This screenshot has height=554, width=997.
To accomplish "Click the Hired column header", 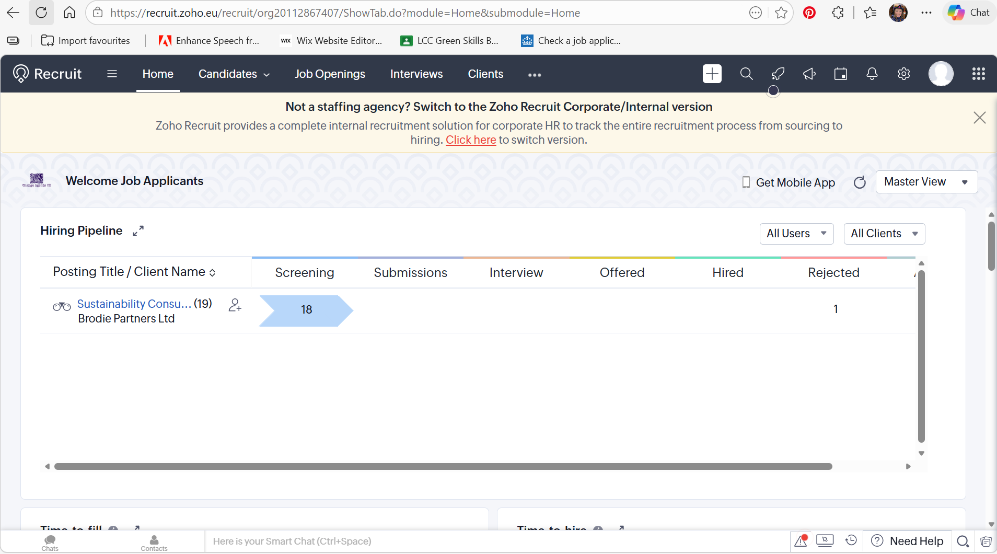I will tap(727, 273).
